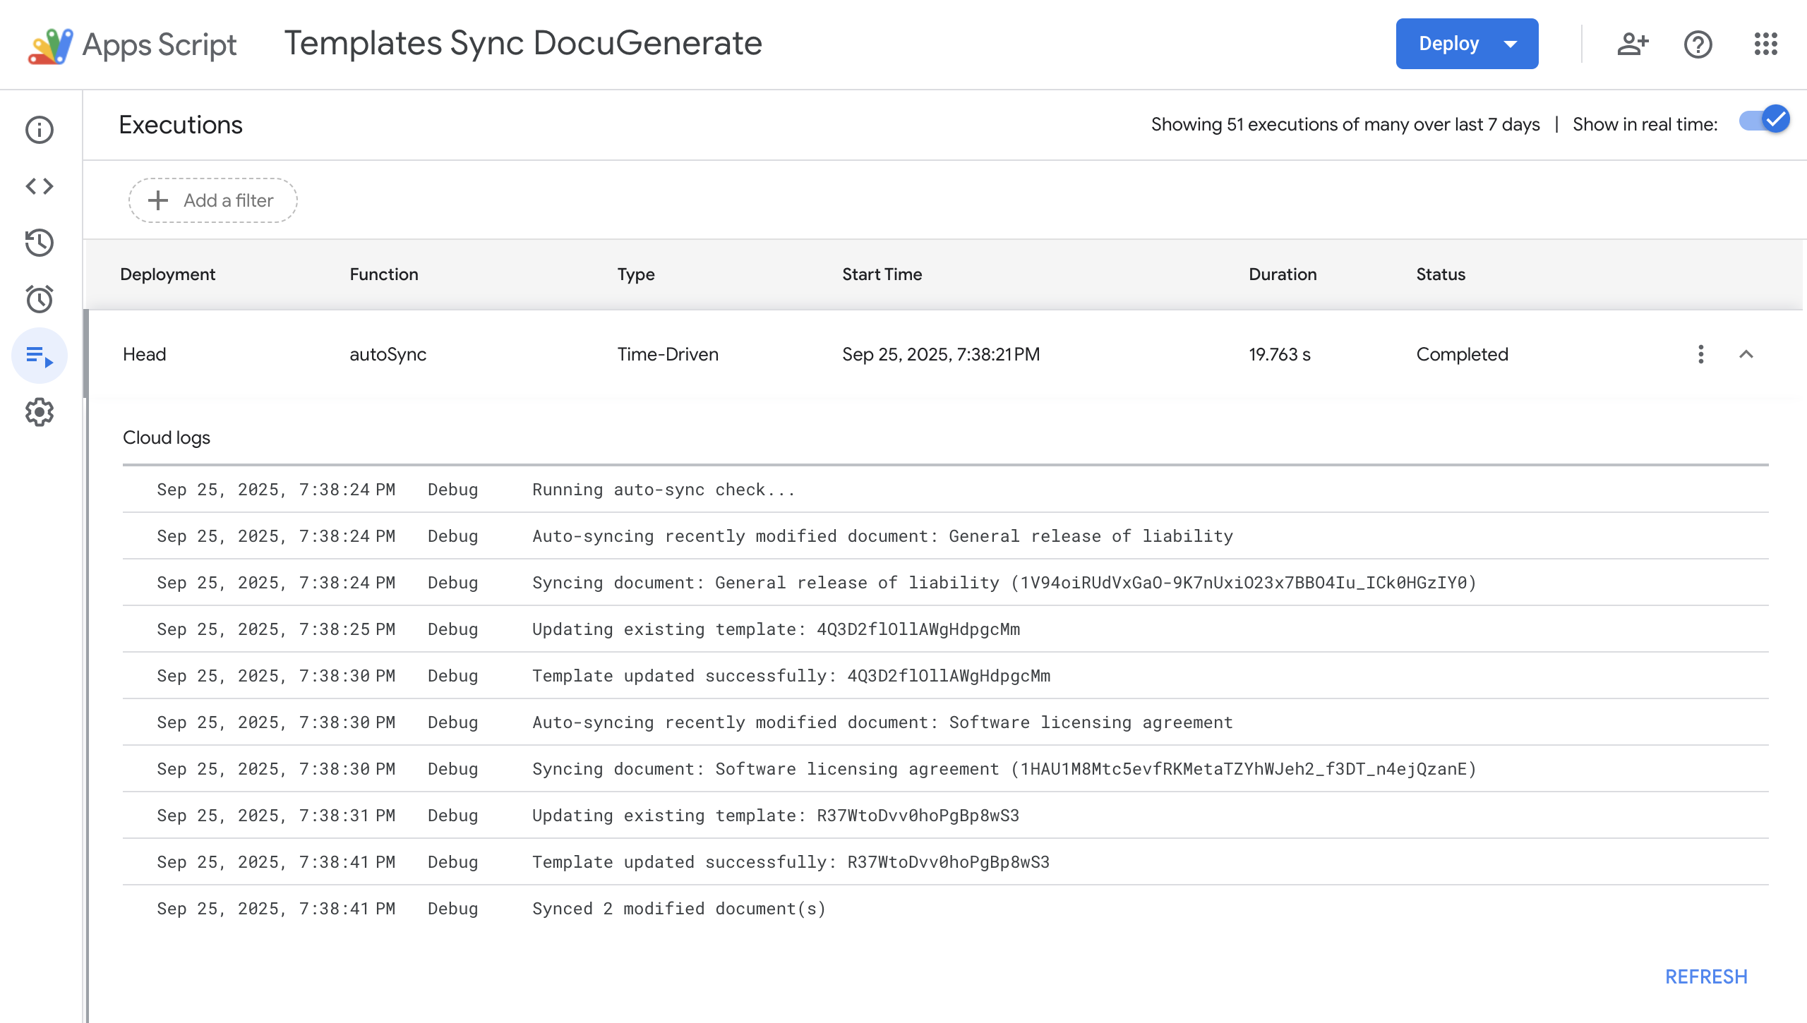
Task: Click the Start Time column header
Action: 882,274
